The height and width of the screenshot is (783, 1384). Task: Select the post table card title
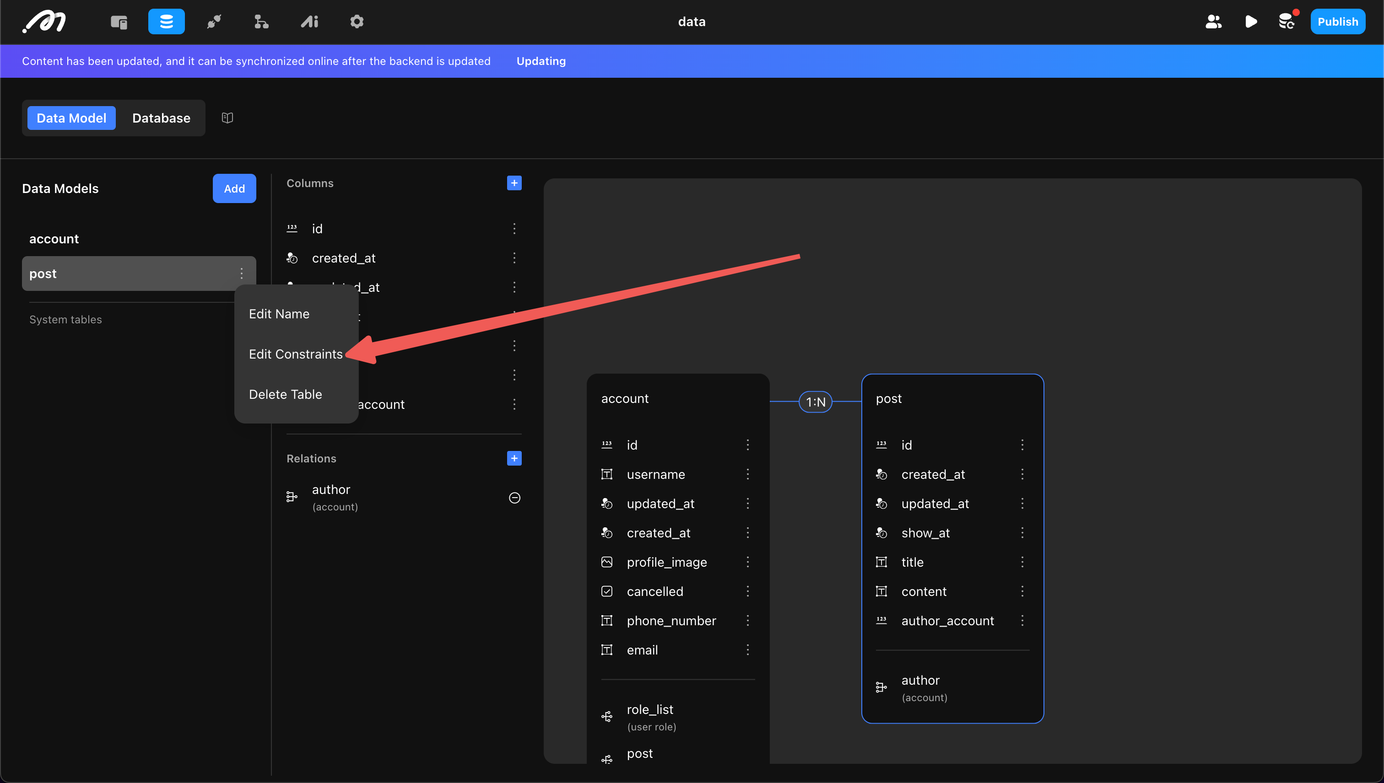(888, 398)
